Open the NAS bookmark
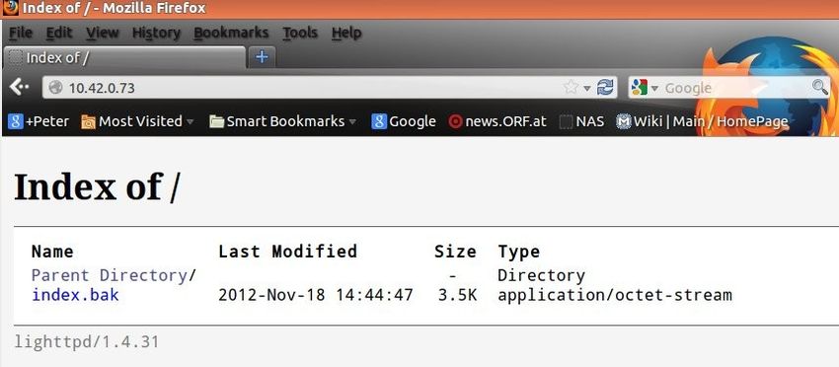The width and height of the screenshot is (839, 367). pos(581,122)
